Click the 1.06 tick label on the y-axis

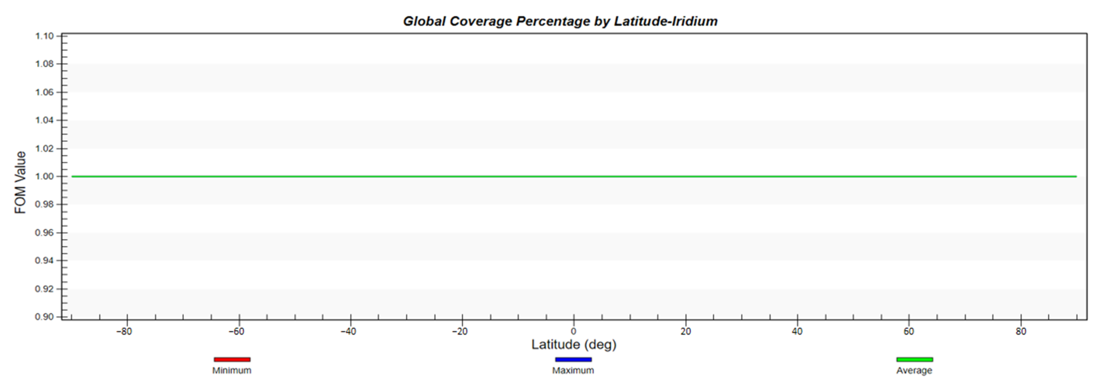[x=44, y=92]
